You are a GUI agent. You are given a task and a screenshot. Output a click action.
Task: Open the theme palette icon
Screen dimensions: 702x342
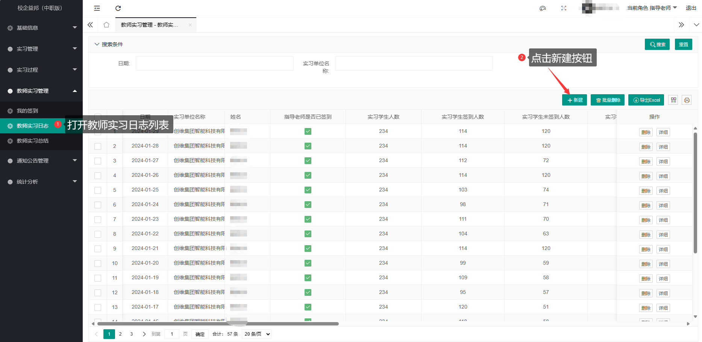543,8
